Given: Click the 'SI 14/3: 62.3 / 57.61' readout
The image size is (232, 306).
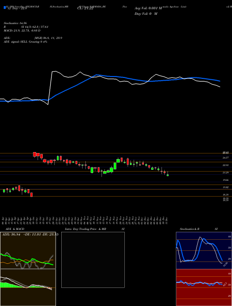Looking at the screenshot, I should (x=35, y=27).
